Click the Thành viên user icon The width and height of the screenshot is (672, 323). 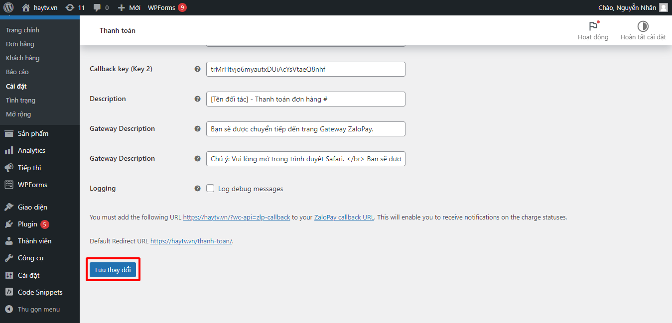9,241
